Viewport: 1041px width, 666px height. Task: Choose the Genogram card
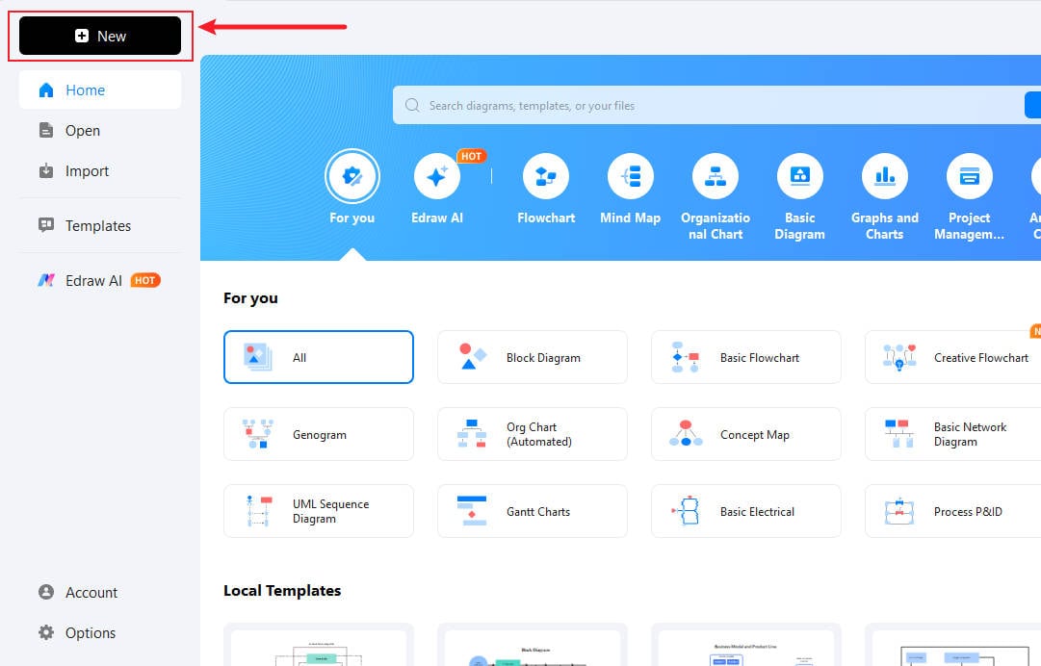[319, 434]
